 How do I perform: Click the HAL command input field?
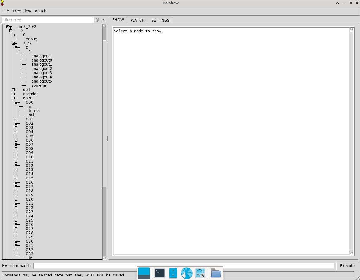(184, 266)
